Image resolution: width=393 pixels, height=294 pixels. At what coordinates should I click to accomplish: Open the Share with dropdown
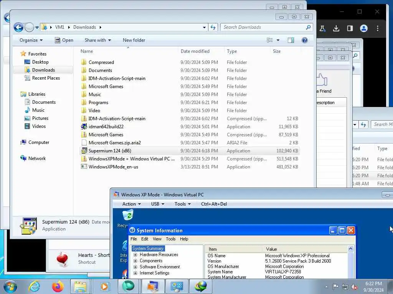point(98,40)
